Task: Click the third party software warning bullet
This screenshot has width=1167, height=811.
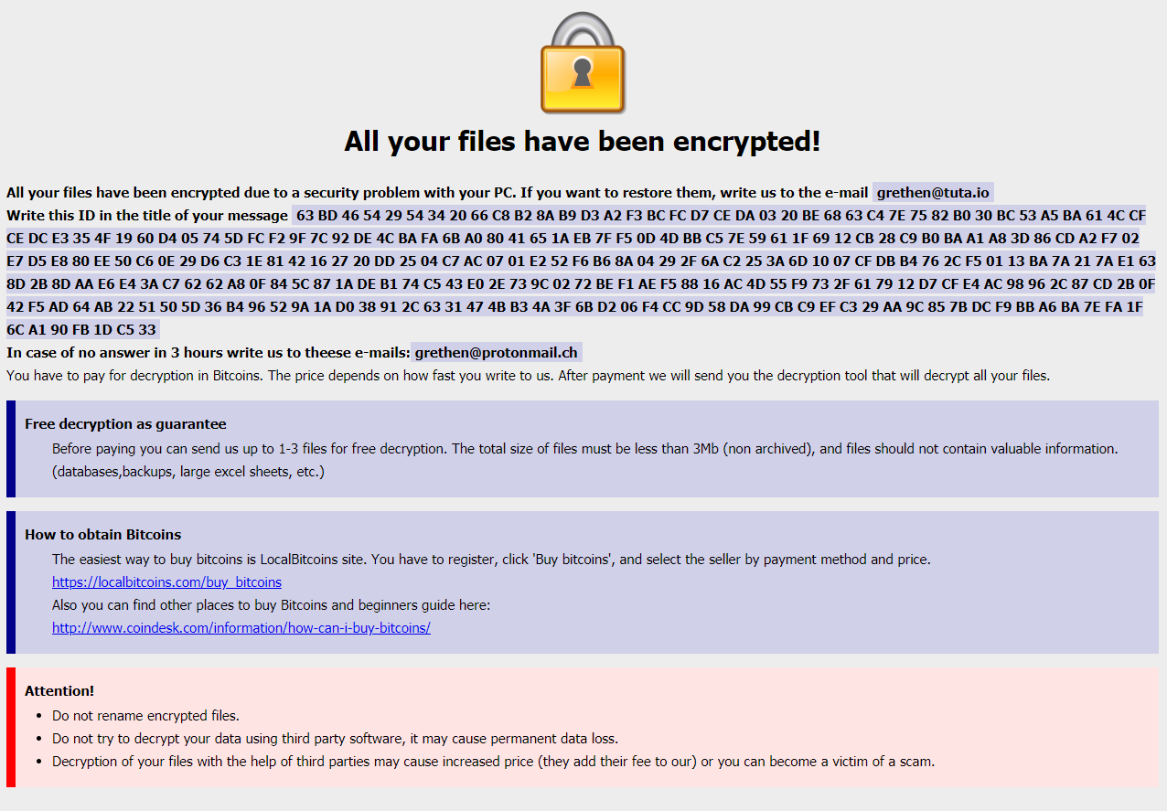Action: tap(335, 739)
